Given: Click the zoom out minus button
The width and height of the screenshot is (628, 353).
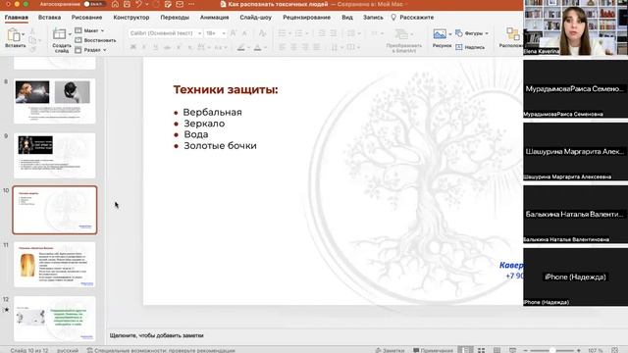Looking at the screenshot, I should pyautogui.click(x=526, y=350).
